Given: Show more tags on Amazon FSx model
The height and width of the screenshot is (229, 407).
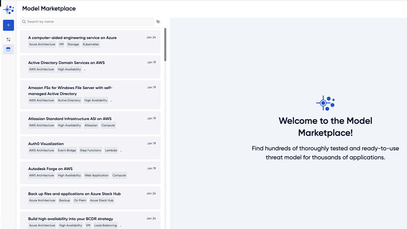Looking at the screenshot, I should click(x=111, y=101).
